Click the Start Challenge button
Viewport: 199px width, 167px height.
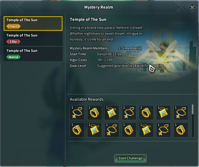coord(130,158)
